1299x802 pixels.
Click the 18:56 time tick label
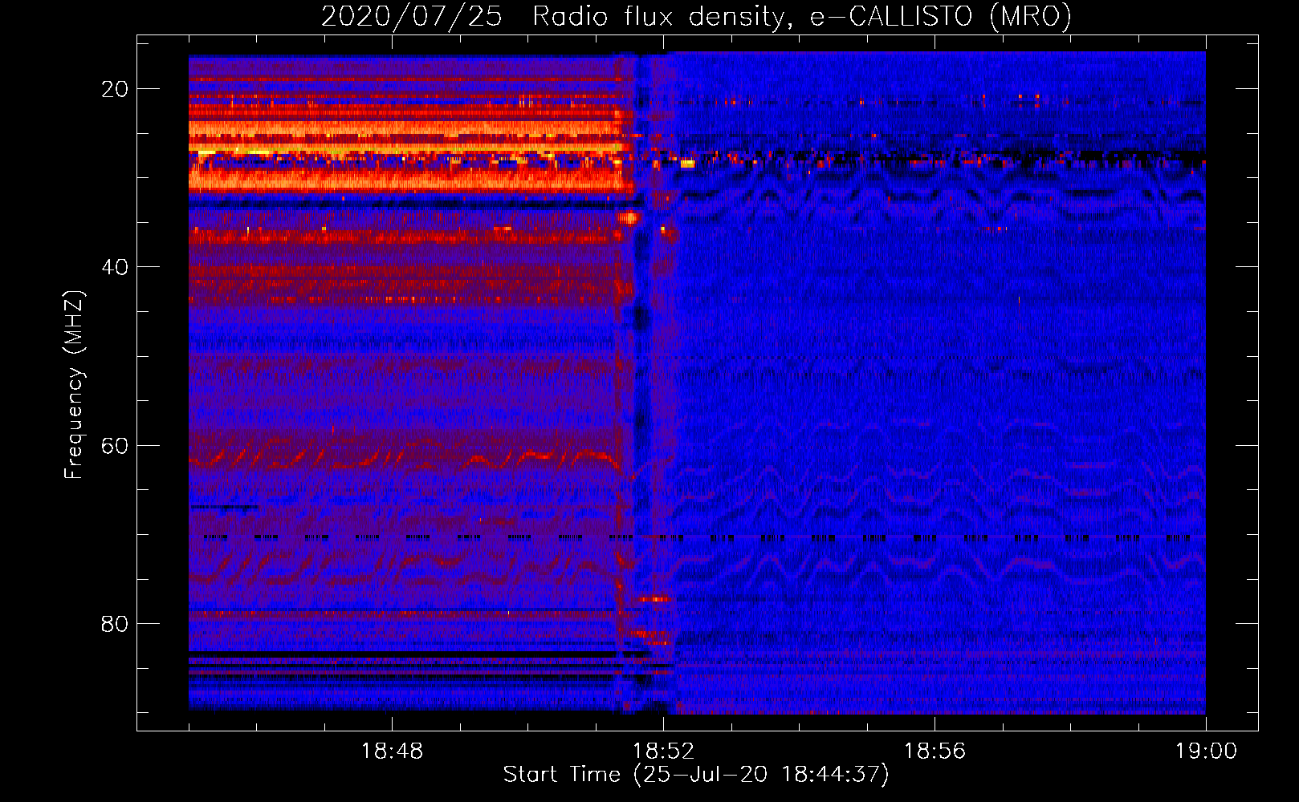(x=935, y=751)
